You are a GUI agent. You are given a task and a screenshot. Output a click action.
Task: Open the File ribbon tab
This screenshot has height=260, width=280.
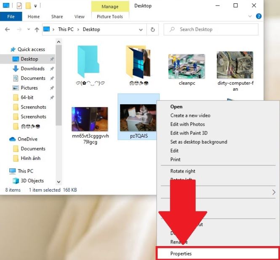click(11, 16)
